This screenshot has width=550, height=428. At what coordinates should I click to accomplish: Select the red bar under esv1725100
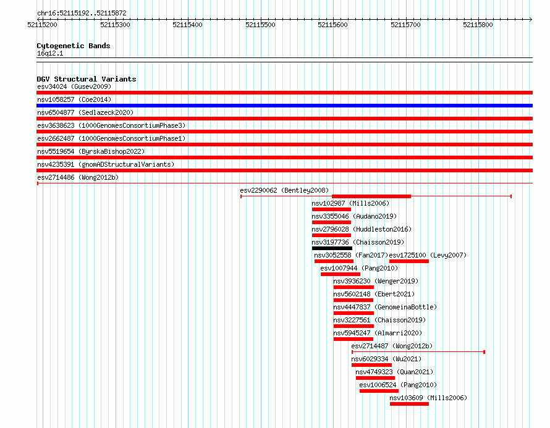(409, 261)
